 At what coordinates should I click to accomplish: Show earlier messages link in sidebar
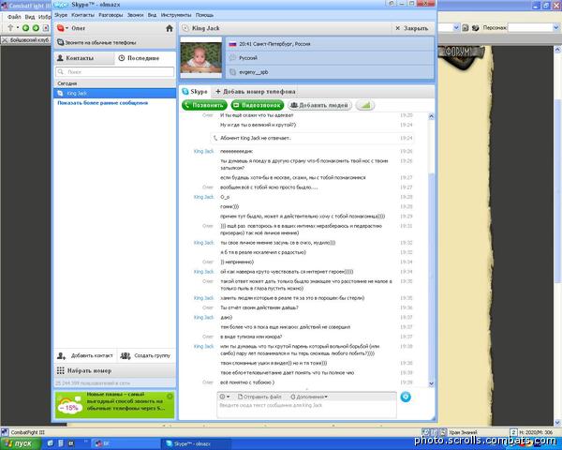(x=102, y=103)
